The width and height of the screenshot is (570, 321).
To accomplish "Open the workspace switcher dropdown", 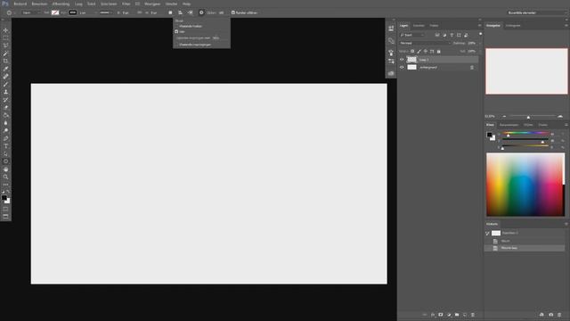I will (x=537, y=12).
